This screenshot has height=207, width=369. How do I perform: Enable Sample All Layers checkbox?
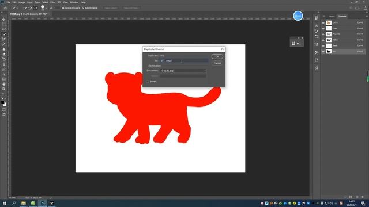(63, 8)
